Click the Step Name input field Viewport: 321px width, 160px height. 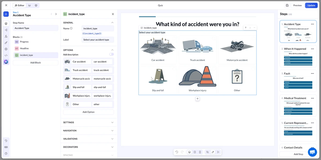(36, 28)
